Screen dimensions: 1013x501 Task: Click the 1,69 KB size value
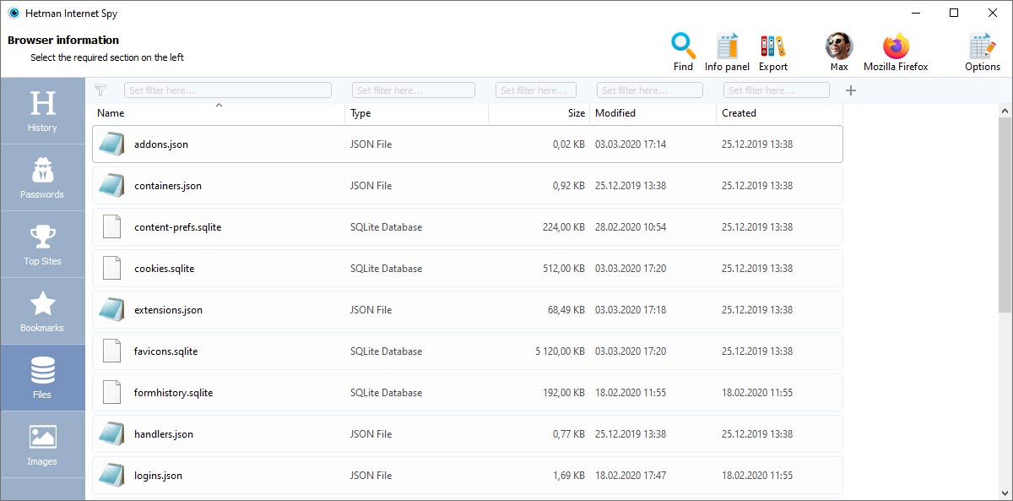click(569, 476)
